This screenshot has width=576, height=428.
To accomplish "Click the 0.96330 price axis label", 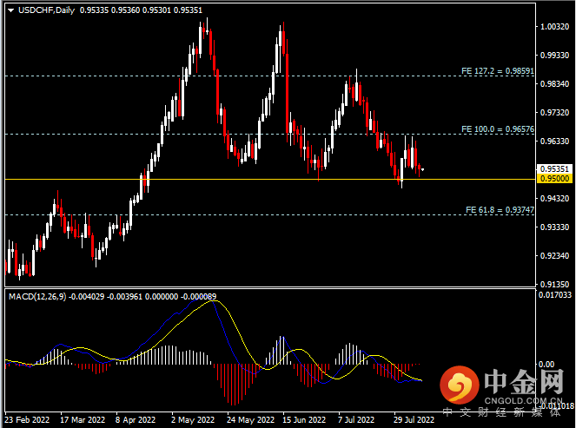I will tap(554, 141).
